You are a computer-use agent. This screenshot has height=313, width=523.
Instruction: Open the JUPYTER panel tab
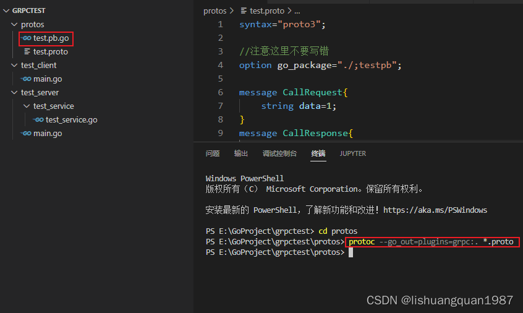click(x=352, y=153)
